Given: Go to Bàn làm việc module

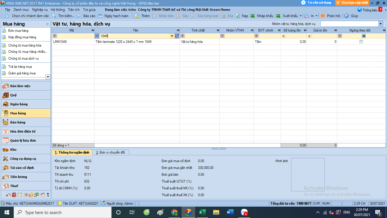Looking at the screenshot, I should [x=26, y=86].
